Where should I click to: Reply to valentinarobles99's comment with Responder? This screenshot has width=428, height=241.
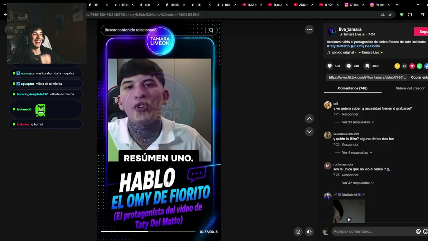[350, 145]
